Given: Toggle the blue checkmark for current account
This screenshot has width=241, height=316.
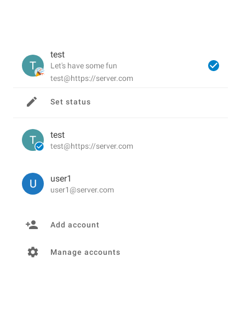Looking at the screenshot, I should [214, 66].
